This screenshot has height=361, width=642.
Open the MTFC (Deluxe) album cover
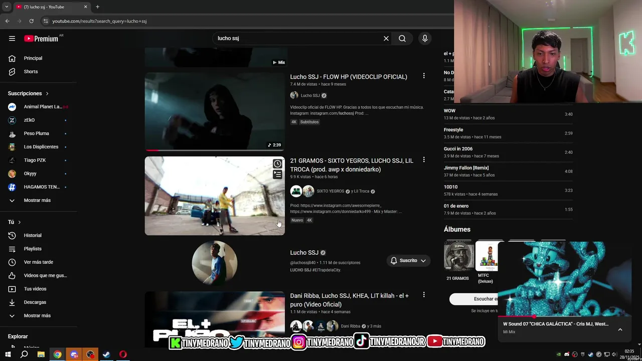[x=487, y=257]
